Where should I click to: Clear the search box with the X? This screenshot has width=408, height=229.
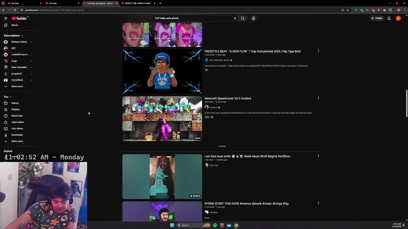click(235, 18)
